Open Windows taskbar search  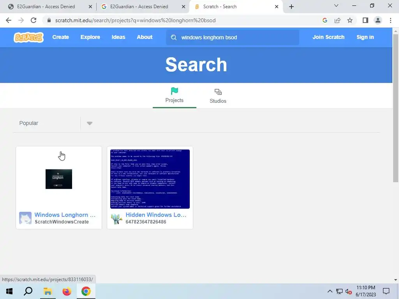pyautogui.click(x=28, y=291)
